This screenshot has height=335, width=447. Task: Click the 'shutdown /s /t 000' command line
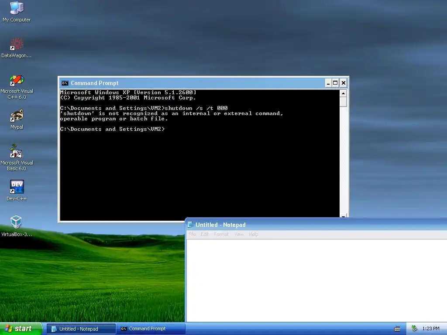pyautogui.click(x=144, y=108)
